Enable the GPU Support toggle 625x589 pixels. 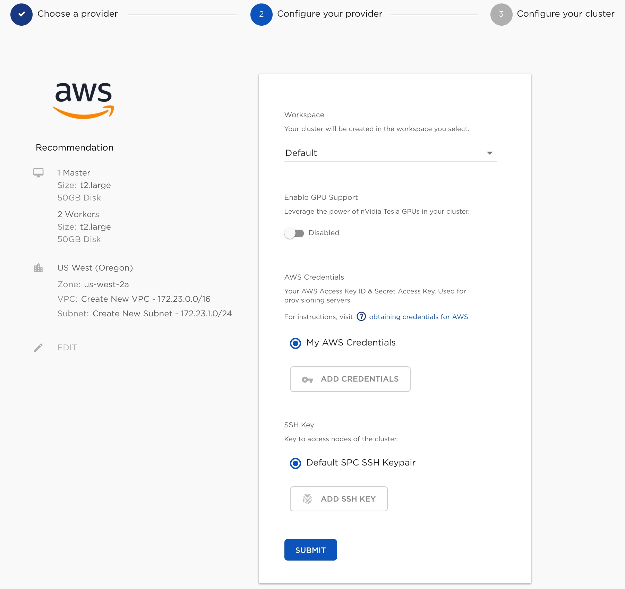(294, 233)
